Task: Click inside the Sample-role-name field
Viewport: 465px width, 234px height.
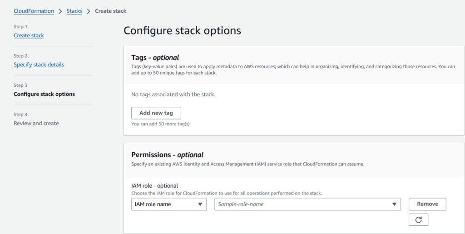Action: pos(302,204)
